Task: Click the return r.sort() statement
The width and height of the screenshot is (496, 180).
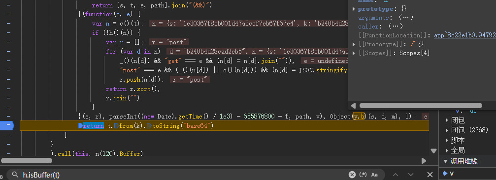Action: (133, 89)
